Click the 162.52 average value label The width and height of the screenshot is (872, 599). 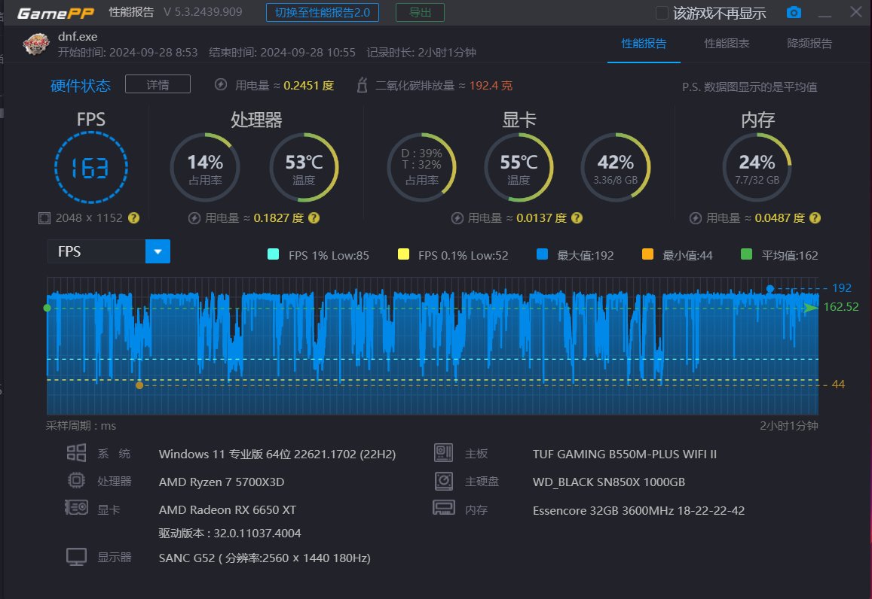pyautogui.click(x=841, y=307)
